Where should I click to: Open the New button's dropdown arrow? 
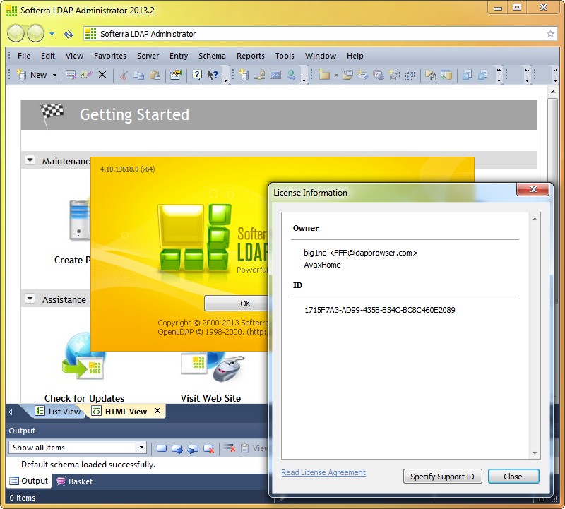coord(54,75)
